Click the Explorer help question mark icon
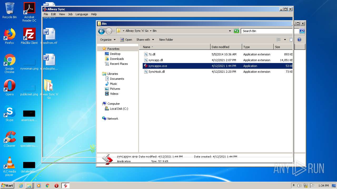The height and width of the screenshot is (189, 337). point(299,40)
